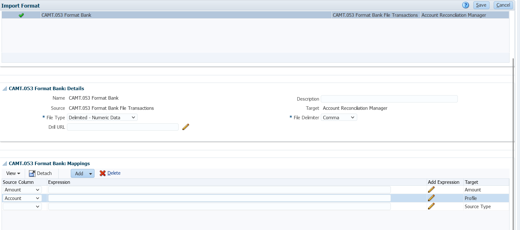Viewport: 520px width, 230px height.
Task: Cancel the import format changes
Action: 503,5
